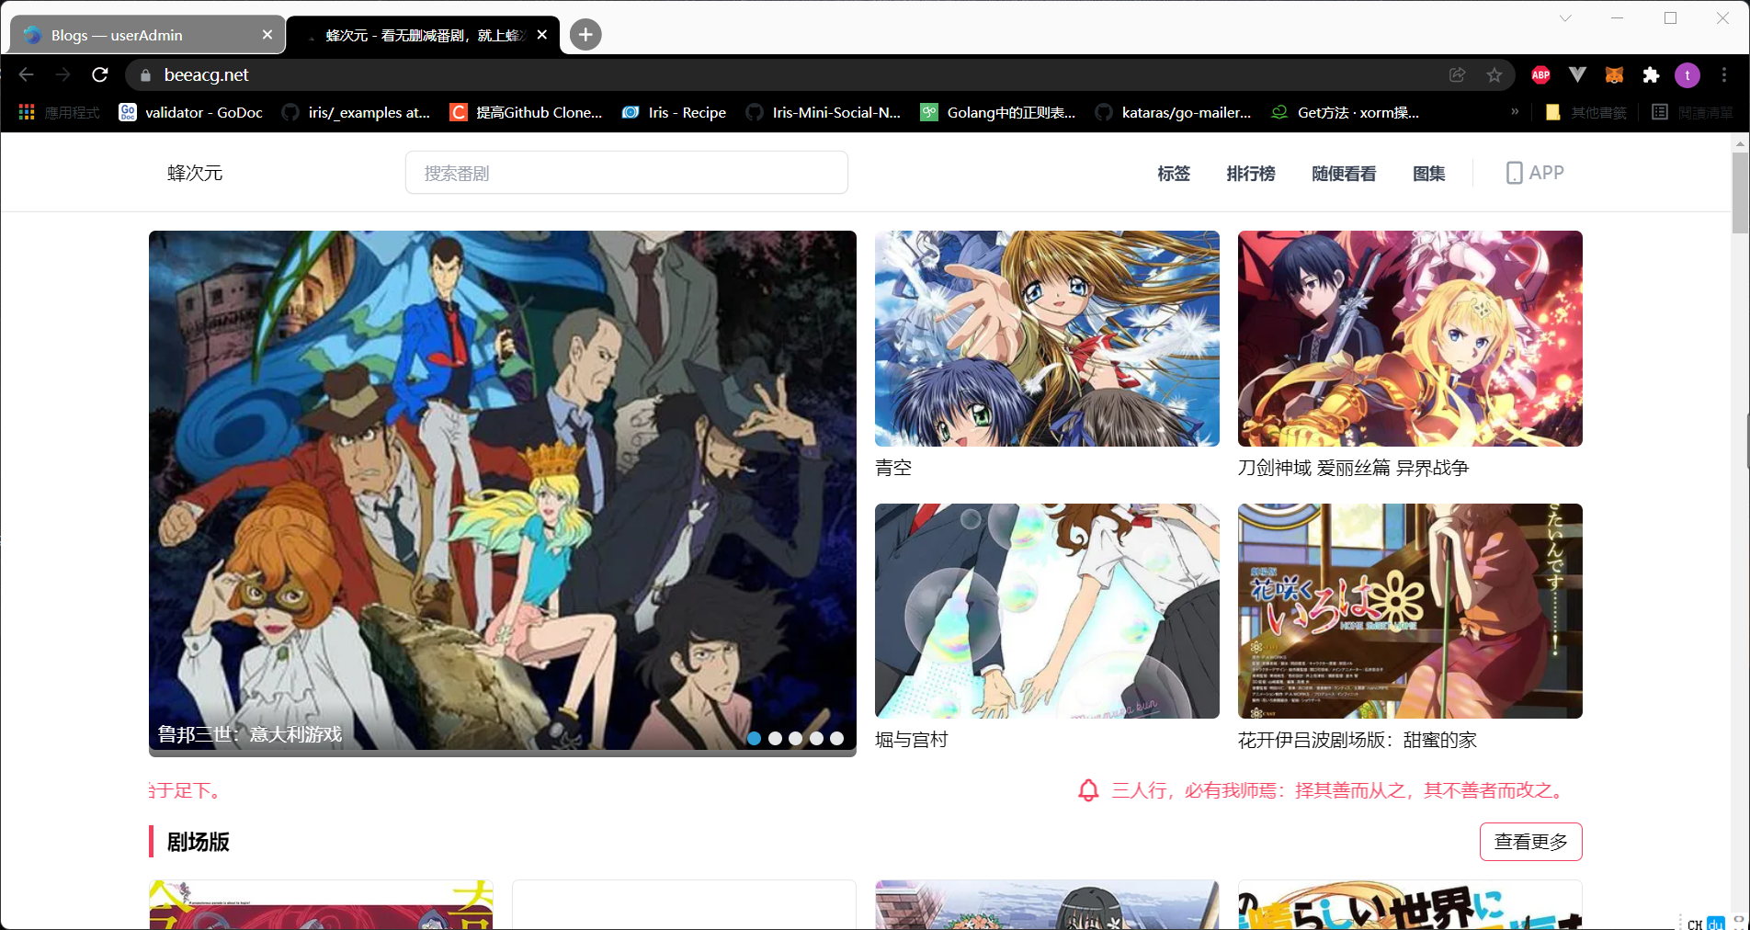Image resolution: width=1750 pixels, height=930 pixels.
Task: Click the 青空 title text
Action: tap(893, 468)
